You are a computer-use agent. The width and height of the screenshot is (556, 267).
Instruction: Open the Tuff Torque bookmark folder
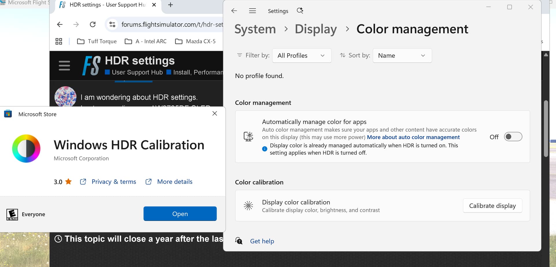click(97, 41)
